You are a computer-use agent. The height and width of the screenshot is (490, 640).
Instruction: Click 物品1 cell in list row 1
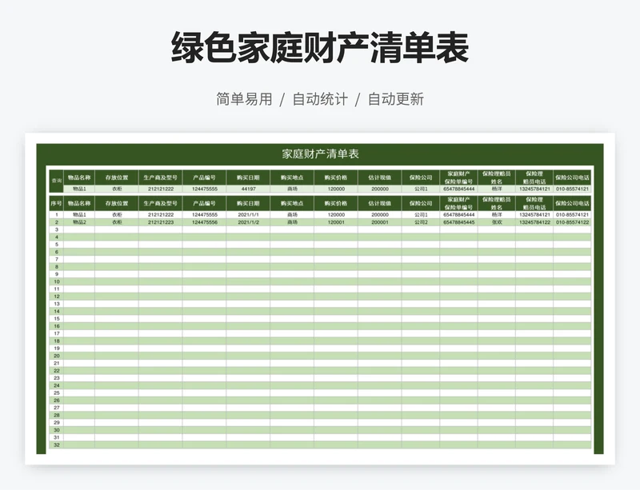click(79, 214)
